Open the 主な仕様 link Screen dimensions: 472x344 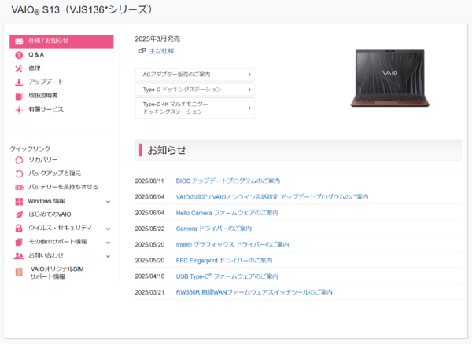(161, 51)
